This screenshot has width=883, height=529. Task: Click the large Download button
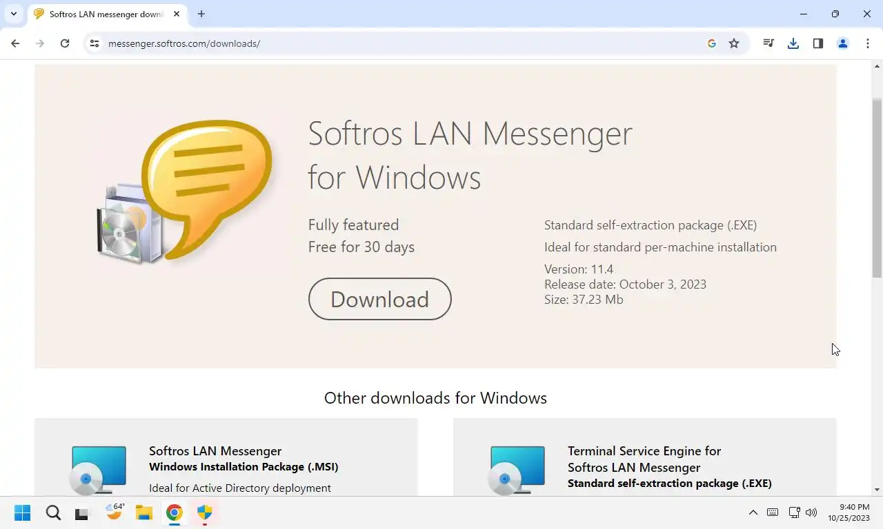tap(379, 299)
